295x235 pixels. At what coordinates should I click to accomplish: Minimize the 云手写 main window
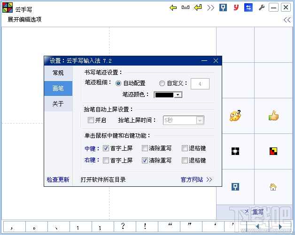273,7
